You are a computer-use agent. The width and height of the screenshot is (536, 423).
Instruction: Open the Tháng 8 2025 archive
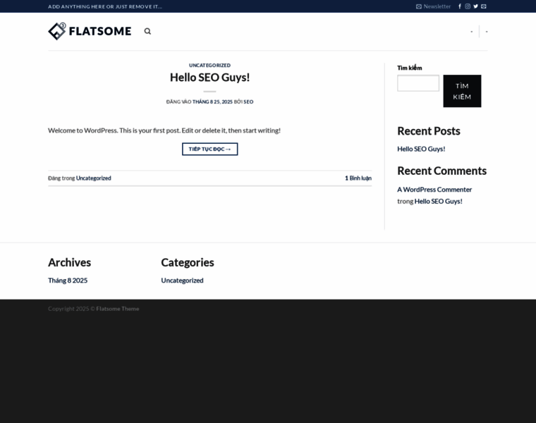(x=68, y=280)
